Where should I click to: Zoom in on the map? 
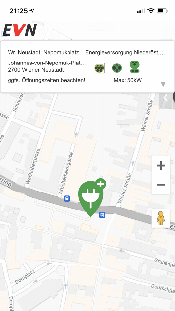coord(161,165)
